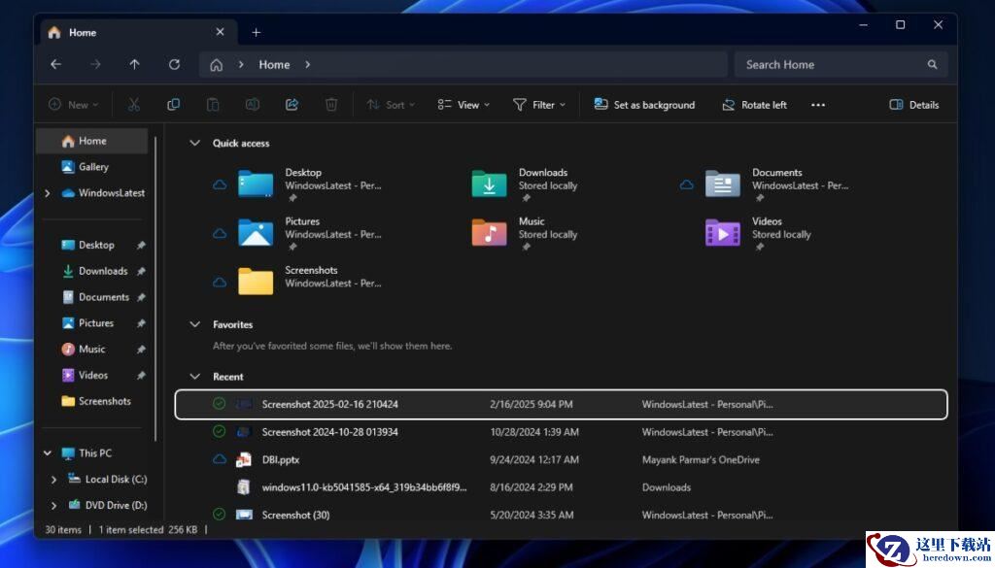This screenshot has height=568, width=995.
Task: Click the Share icon in toolbar
Action: click(x=292, y=105)
